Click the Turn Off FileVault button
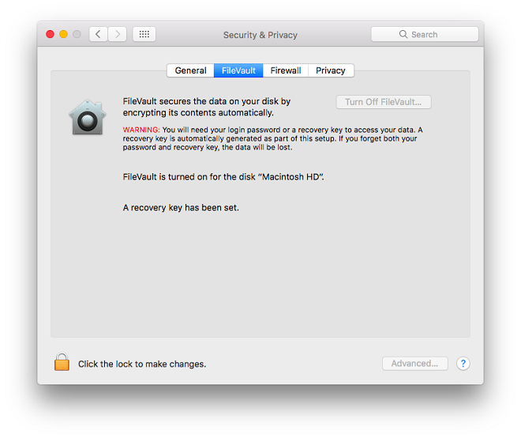The image size is (521, 438). click(384, 102)
